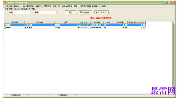This screenshot has width=180, height=99.
Task: Click the 2023-10-01 production date cell
Action: 84,27
